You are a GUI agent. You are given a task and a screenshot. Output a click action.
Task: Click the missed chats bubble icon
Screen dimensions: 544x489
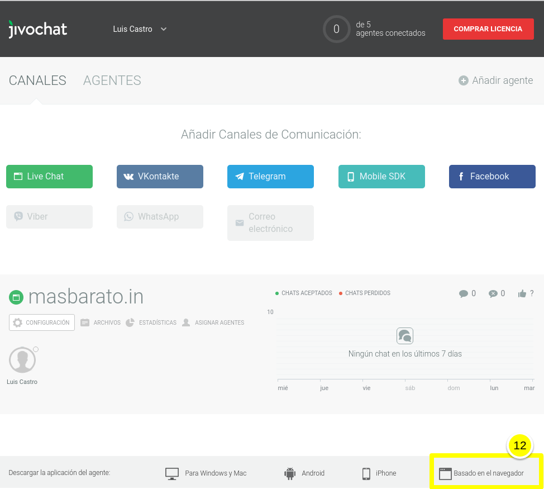click(493, 293)
